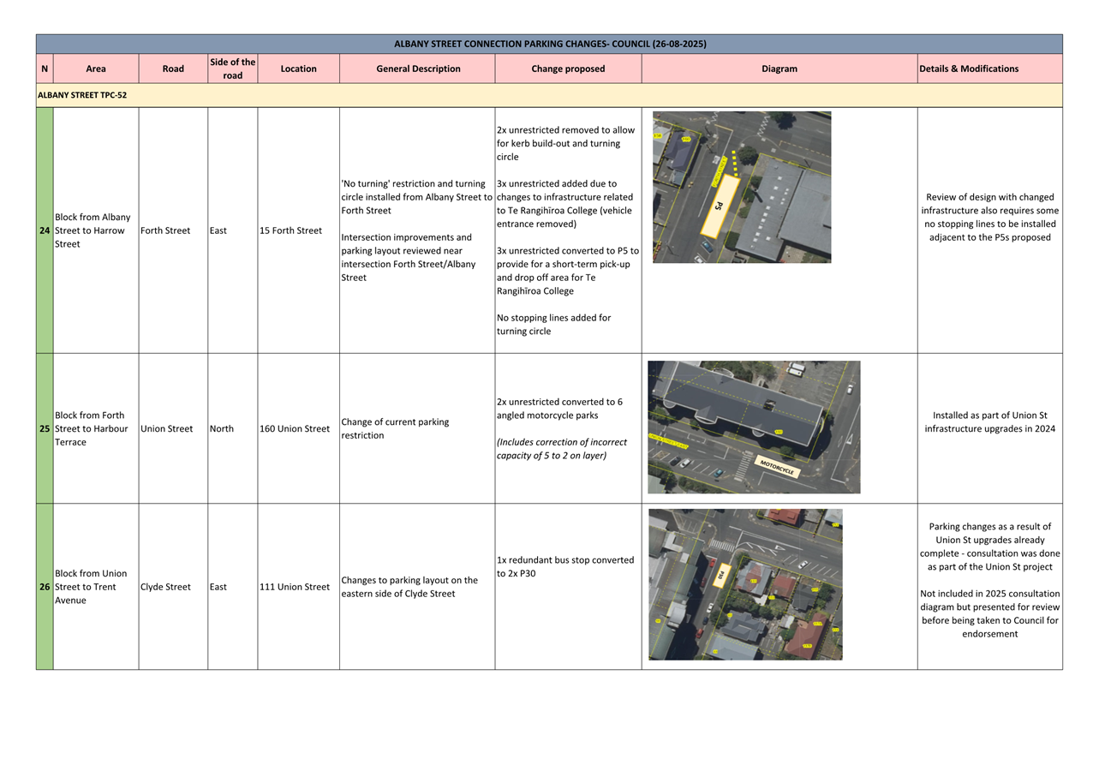Click the Change proposed column header
The height and width of the screenshot is (777, 1099).
pos(567,69)
